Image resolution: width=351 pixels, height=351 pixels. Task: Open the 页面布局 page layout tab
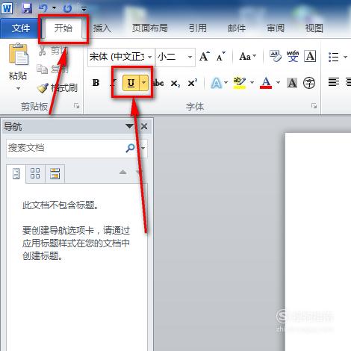pyautogui.click(x=149, y=28)
